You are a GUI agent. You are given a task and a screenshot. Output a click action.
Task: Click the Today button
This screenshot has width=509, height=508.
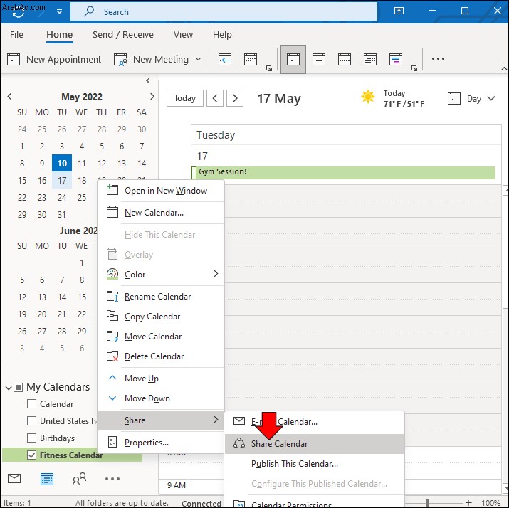184,98
